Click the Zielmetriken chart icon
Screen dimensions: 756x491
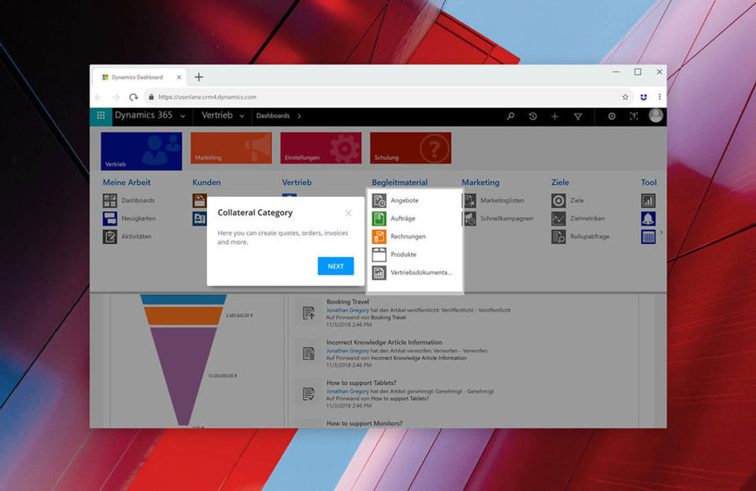[558, 219]
